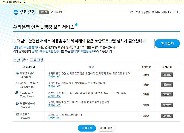184x133 pixels.
Task: Click the bottom 전체설치 button
Action: point(87,128)
